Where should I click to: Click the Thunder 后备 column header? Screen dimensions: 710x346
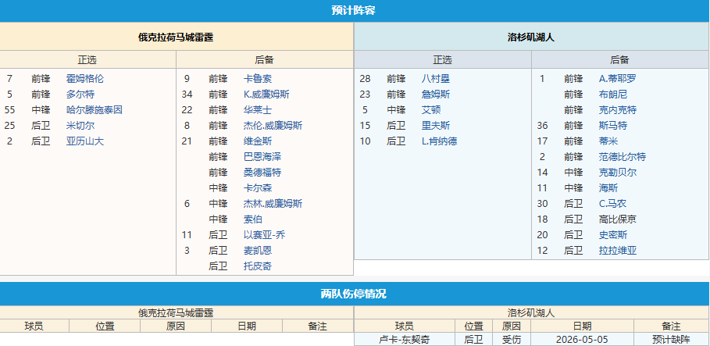265,60
